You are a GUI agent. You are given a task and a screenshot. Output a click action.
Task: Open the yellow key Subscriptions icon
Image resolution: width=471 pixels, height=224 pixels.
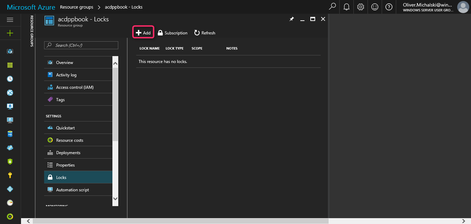click(x=10, y=175)
